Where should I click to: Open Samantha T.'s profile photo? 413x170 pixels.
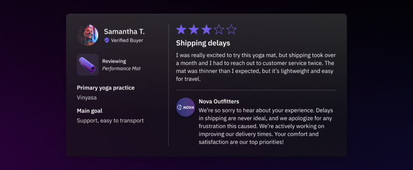(88, 35)
